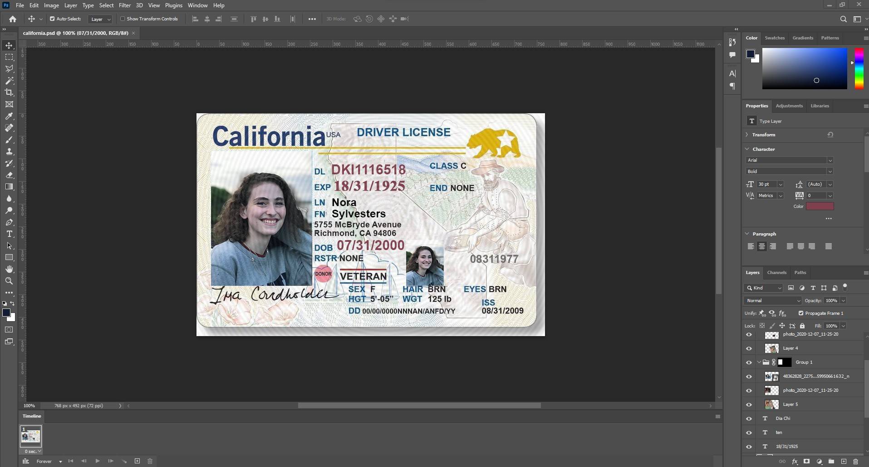This screenshot has width=869, height=467.
Task: Select the Crop tool
Action: click(9, 92)
